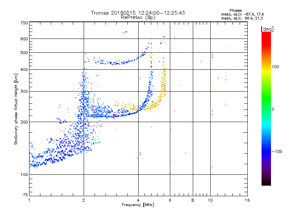Click the '10' x-axis tick label
This screenshot has height=218, width=291.
point(210,200)
